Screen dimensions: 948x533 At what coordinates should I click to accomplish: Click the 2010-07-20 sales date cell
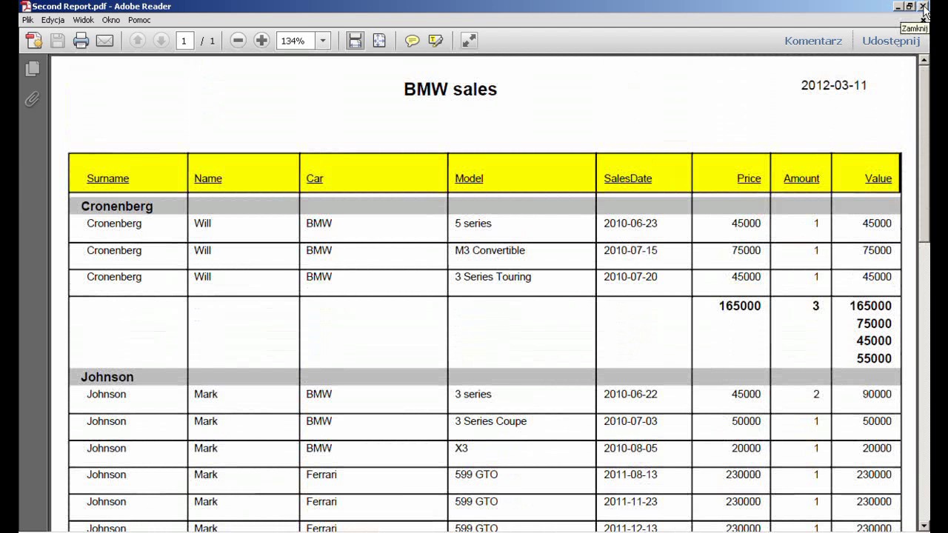[x=631, y=277]
